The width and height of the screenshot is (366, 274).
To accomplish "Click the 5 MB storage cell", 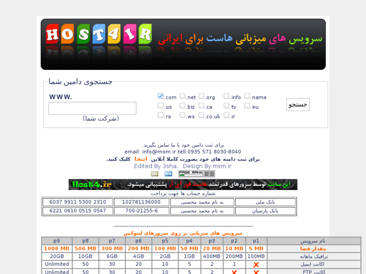I will tap(256, 248).
